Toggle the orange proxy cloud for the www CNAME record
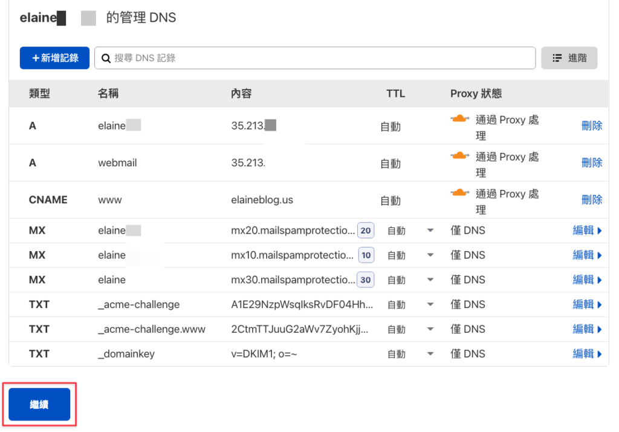 click(x=459, y=193)
